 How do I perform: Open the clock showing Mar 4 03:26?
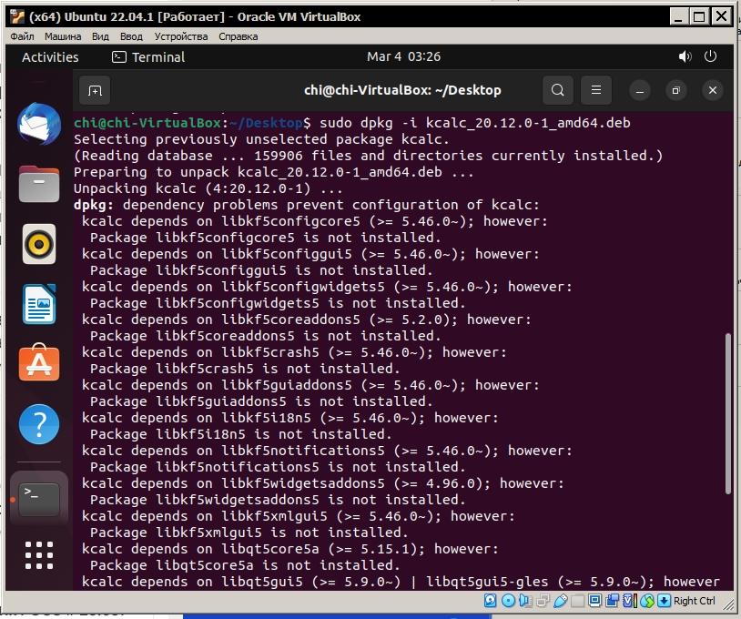[403, 56]
